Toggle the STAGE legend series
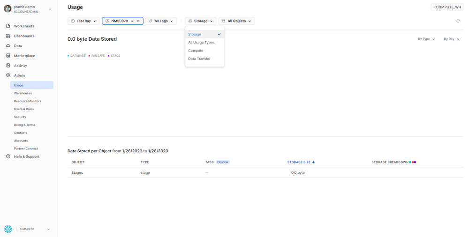 (x=115, y=56)
